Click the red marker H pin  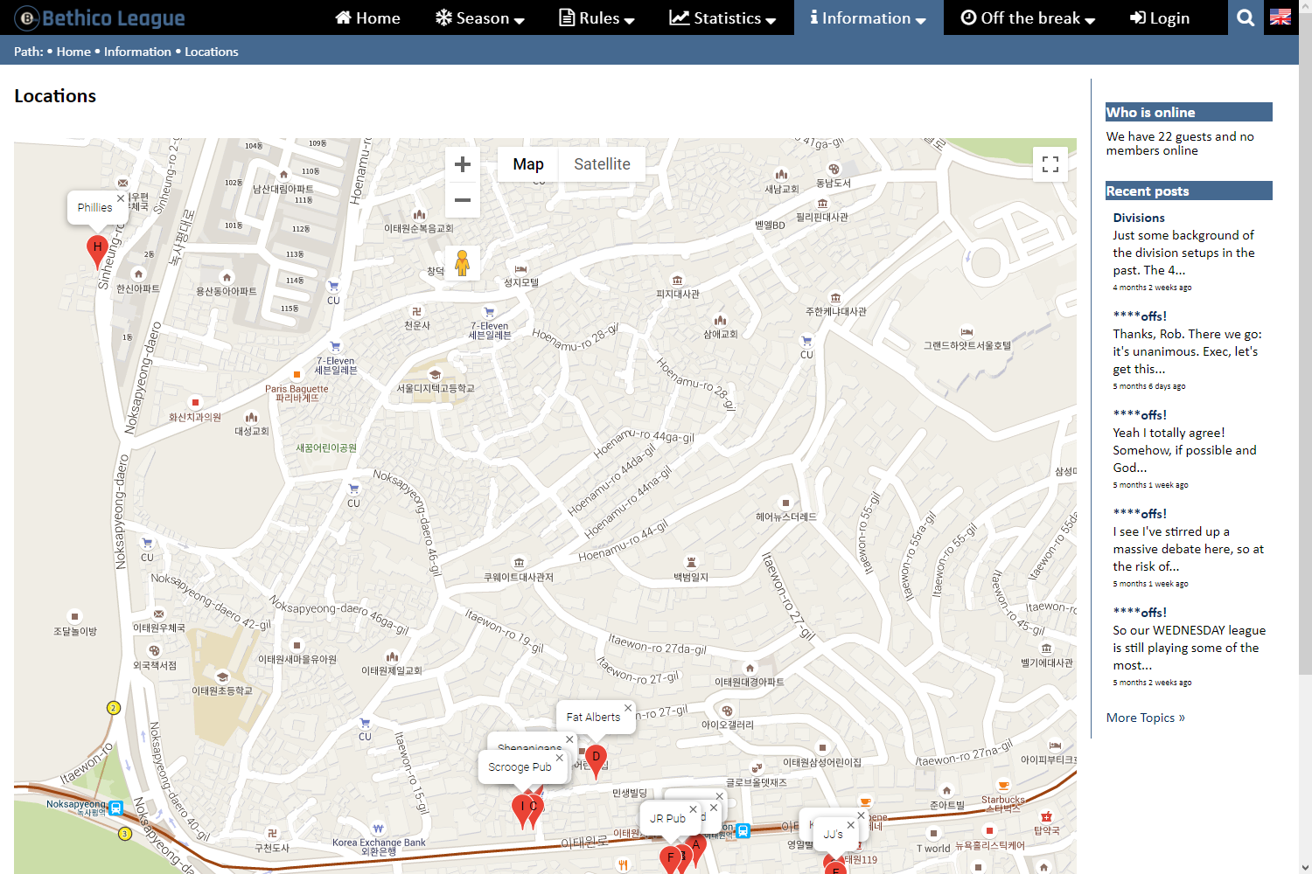[x=97, y=249]
